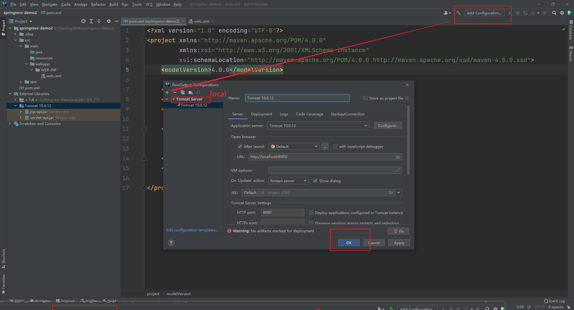This screenshot has height=310, width=574.
Task: Open Project panel options gear
Action: 109,21
